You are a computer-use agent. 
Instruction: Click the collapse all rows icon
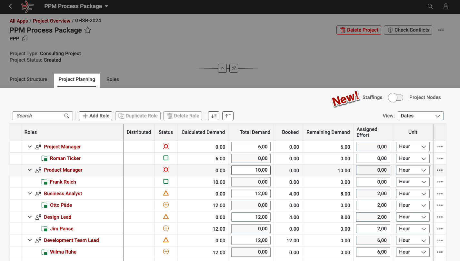pyautogui.click(x=228, y=116)
